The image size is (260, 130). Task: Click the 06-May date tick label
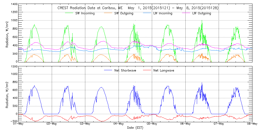[x=185, y=124]
